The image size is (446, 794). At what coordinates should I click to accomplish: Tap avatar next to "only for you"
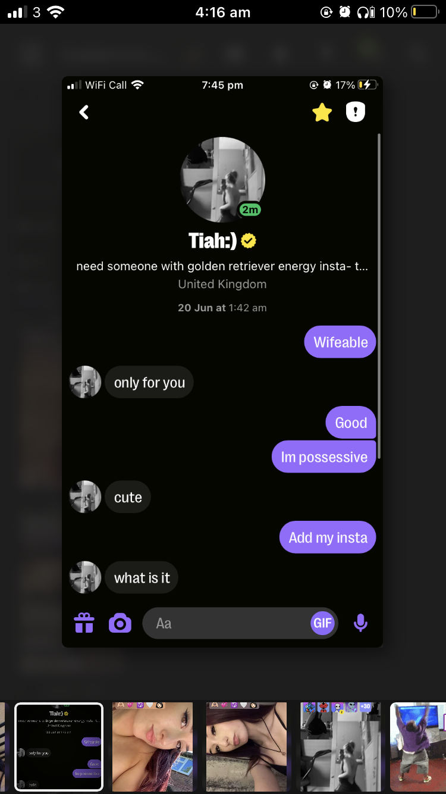click(85, 382)
